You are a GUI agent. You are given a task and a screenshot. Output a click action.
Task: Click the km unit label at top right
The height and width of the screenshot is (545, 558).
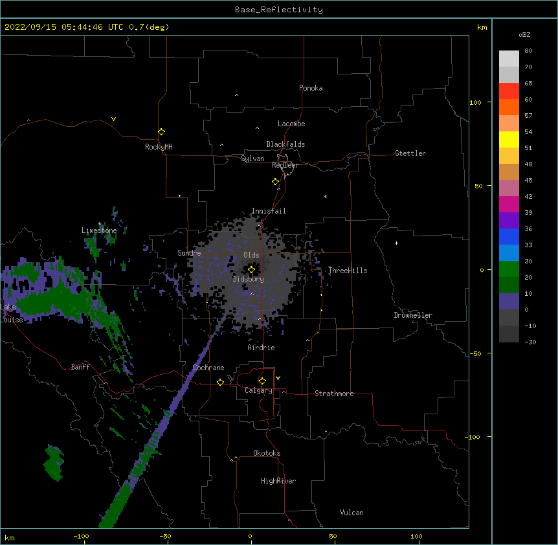[x=482, y=27]
